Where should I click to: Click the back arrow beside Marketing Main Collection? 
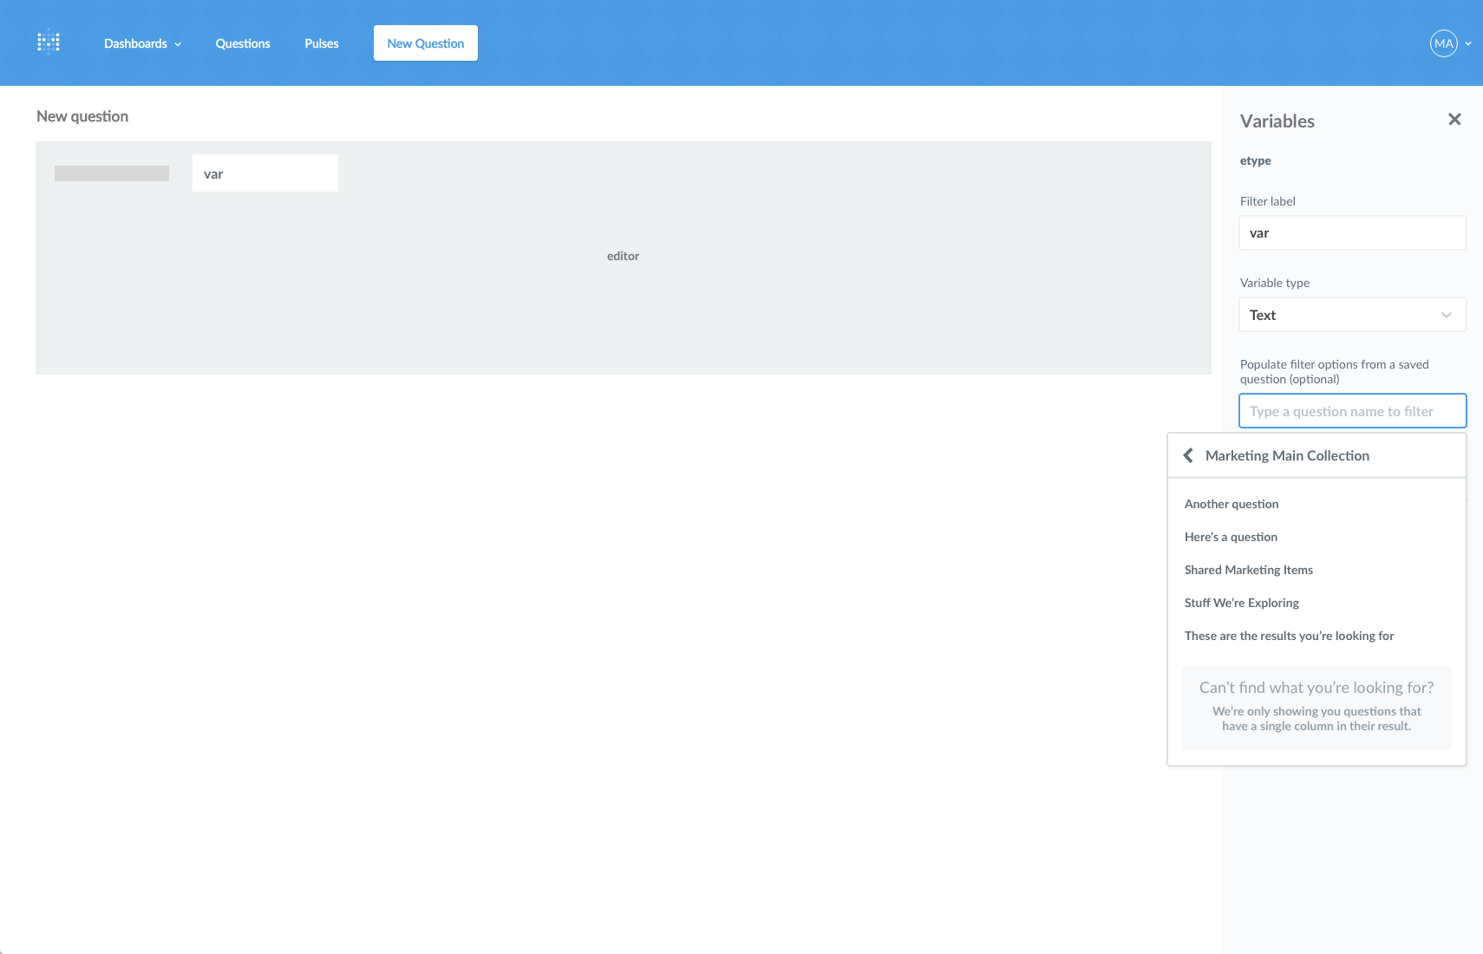(1188, 454)
